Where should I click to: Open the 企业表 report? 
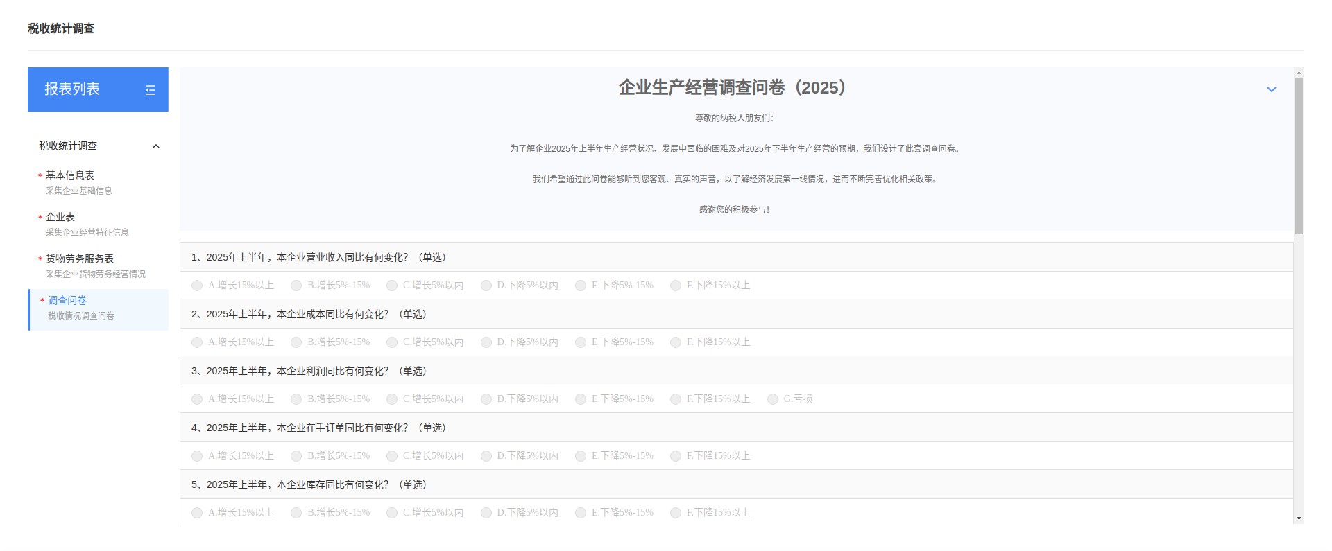pyautogui.click(x=60, y=218)
